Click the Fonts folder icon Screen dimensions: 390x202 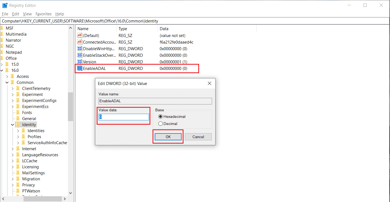[18, 113]
